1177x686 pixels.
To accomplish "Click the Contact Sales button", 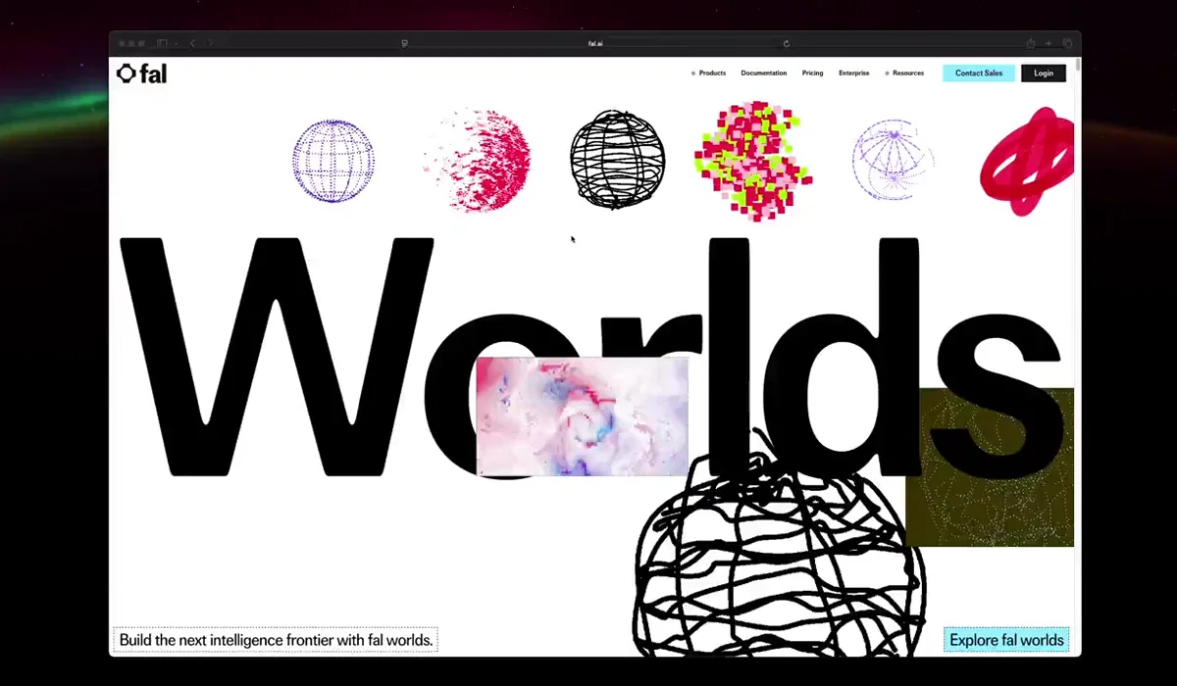I will click(979, 73).
